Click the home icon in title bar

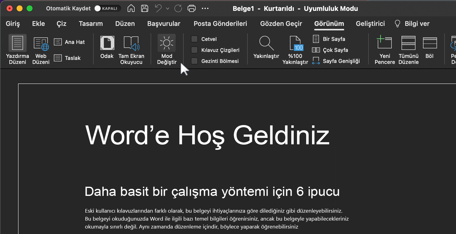pyautogui.click(x=131, y=9)
